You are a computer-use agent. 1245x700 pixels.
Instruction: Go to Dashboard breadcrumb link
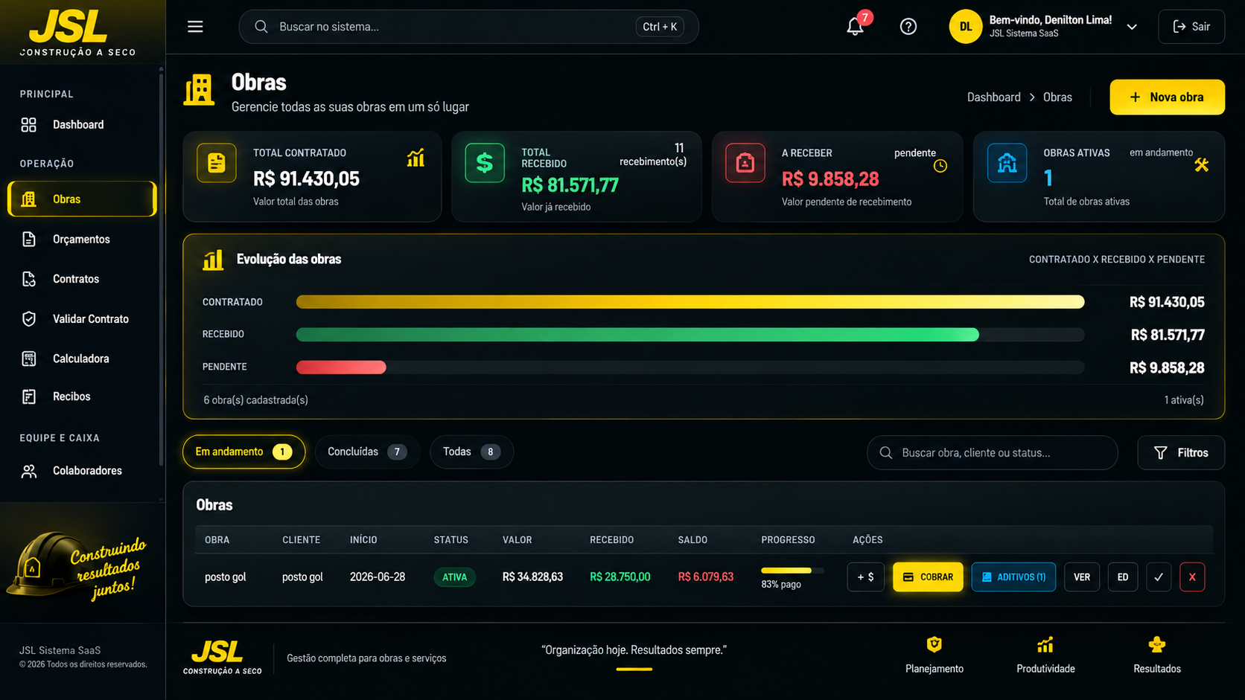tap(993, 97)
